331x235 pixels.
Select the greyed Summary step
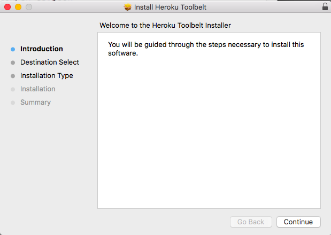pyautogui.click(x=35, y=103)
